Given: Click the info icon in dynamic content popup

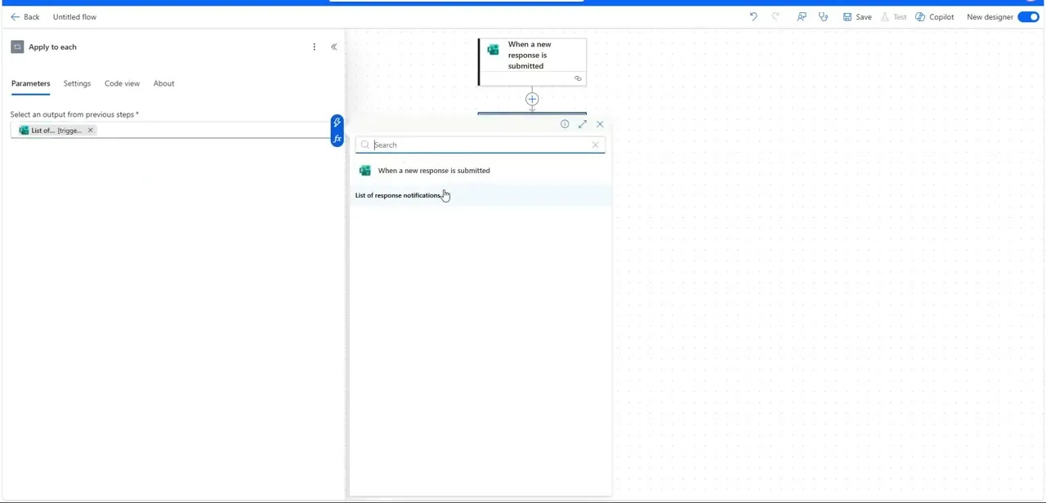Looking at the screenshot, I should click(x=565, y=124).
